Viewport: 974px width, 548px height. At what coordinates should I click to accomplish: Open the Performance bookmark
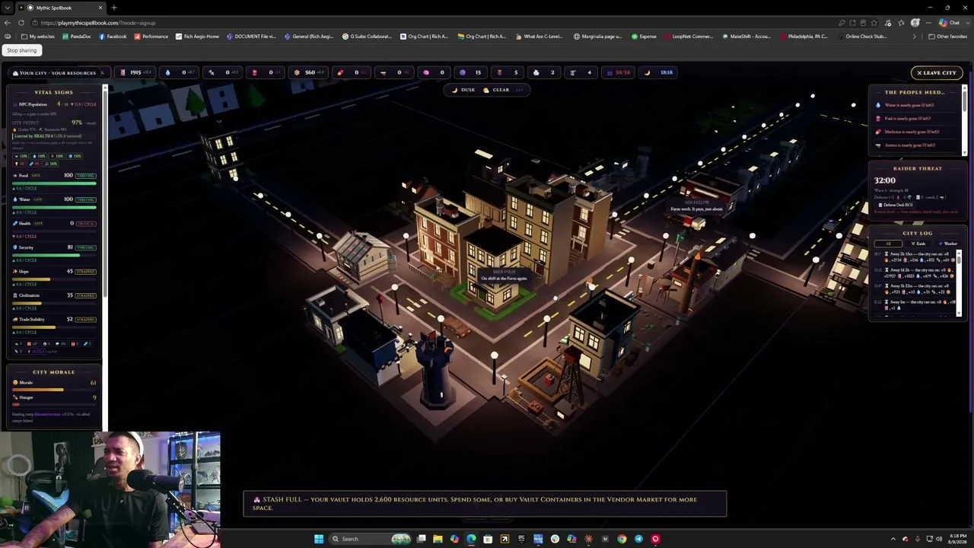[x=151, y=37]
